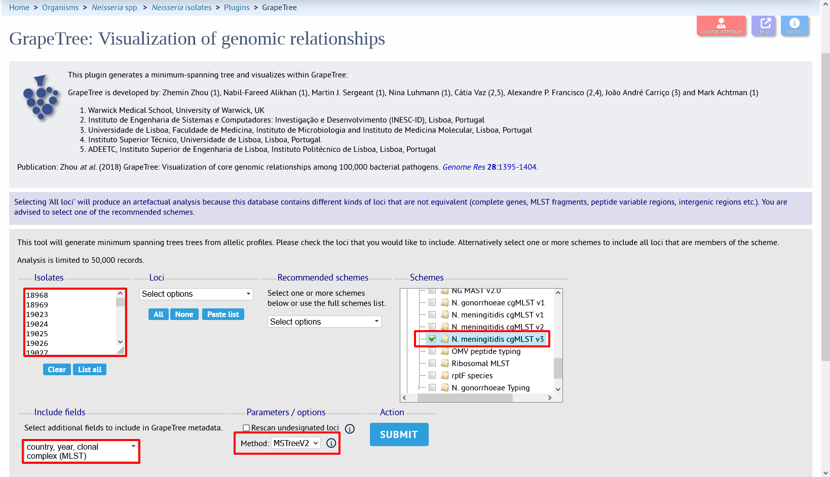Submit the GrapeTree analysis

399,434
